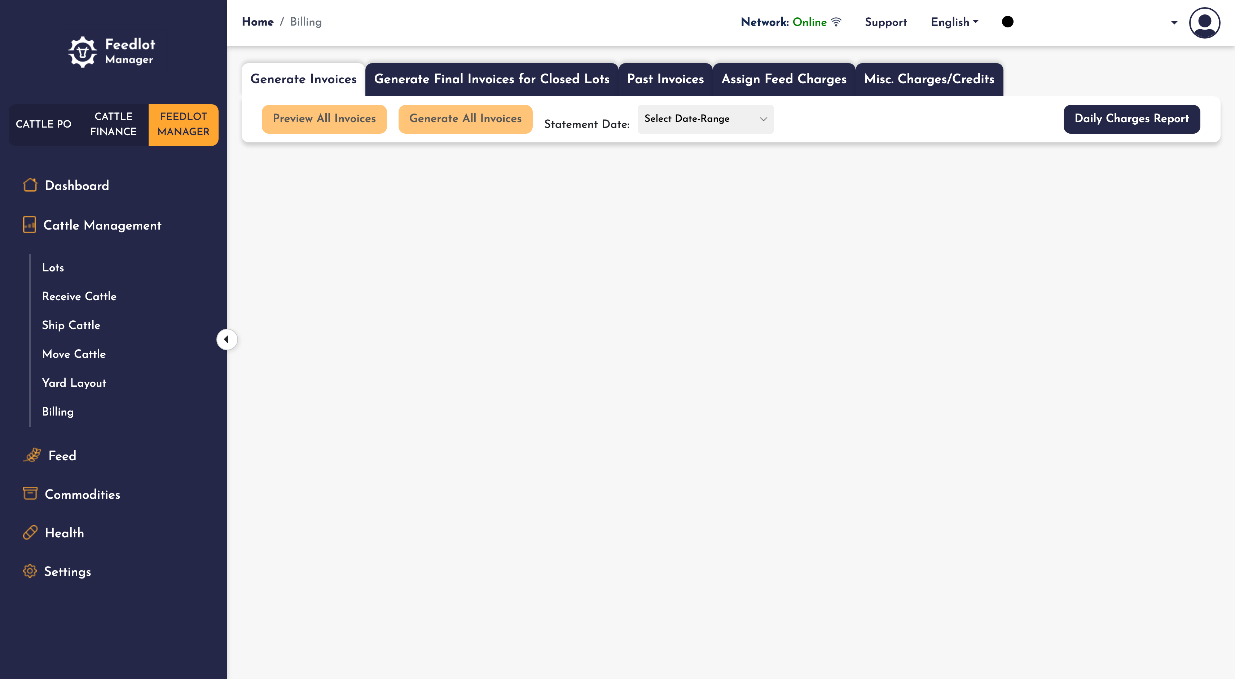Open the Health menu
Image resolution: width=1235 pixels, height=679 pixels.
pos(64,533)
